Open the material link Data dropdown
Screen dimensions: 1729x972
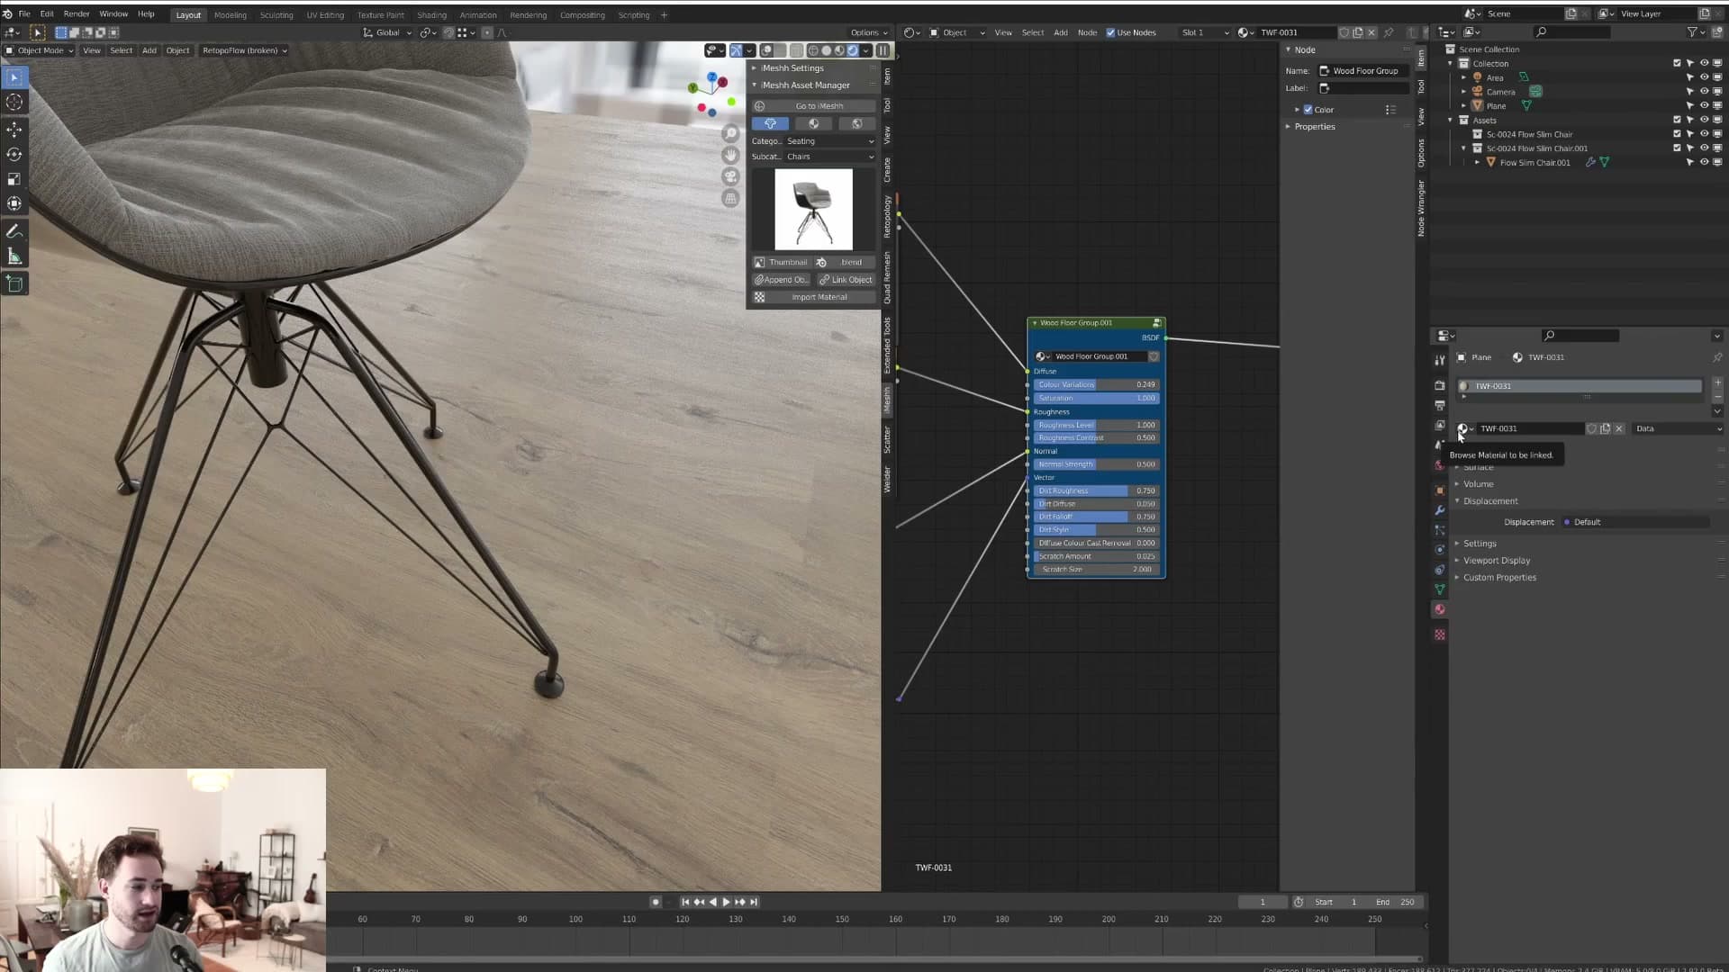1679,428
